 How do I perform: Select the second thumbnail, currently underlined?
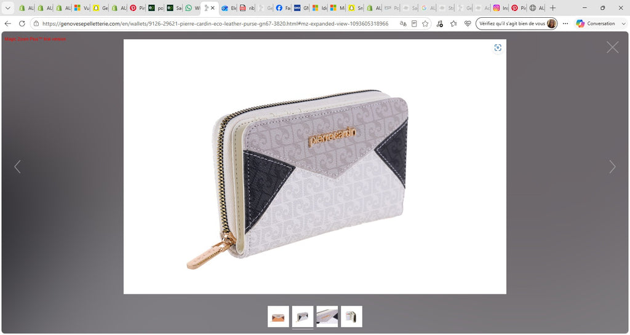tap(303, 316)
